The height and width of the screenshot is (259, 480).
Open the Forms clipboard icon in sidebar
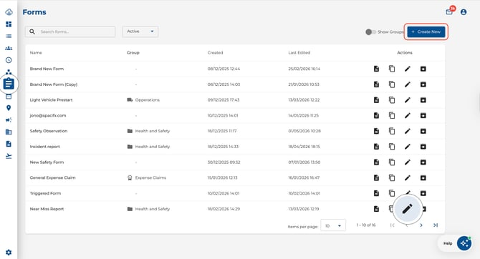click(9, 84)
